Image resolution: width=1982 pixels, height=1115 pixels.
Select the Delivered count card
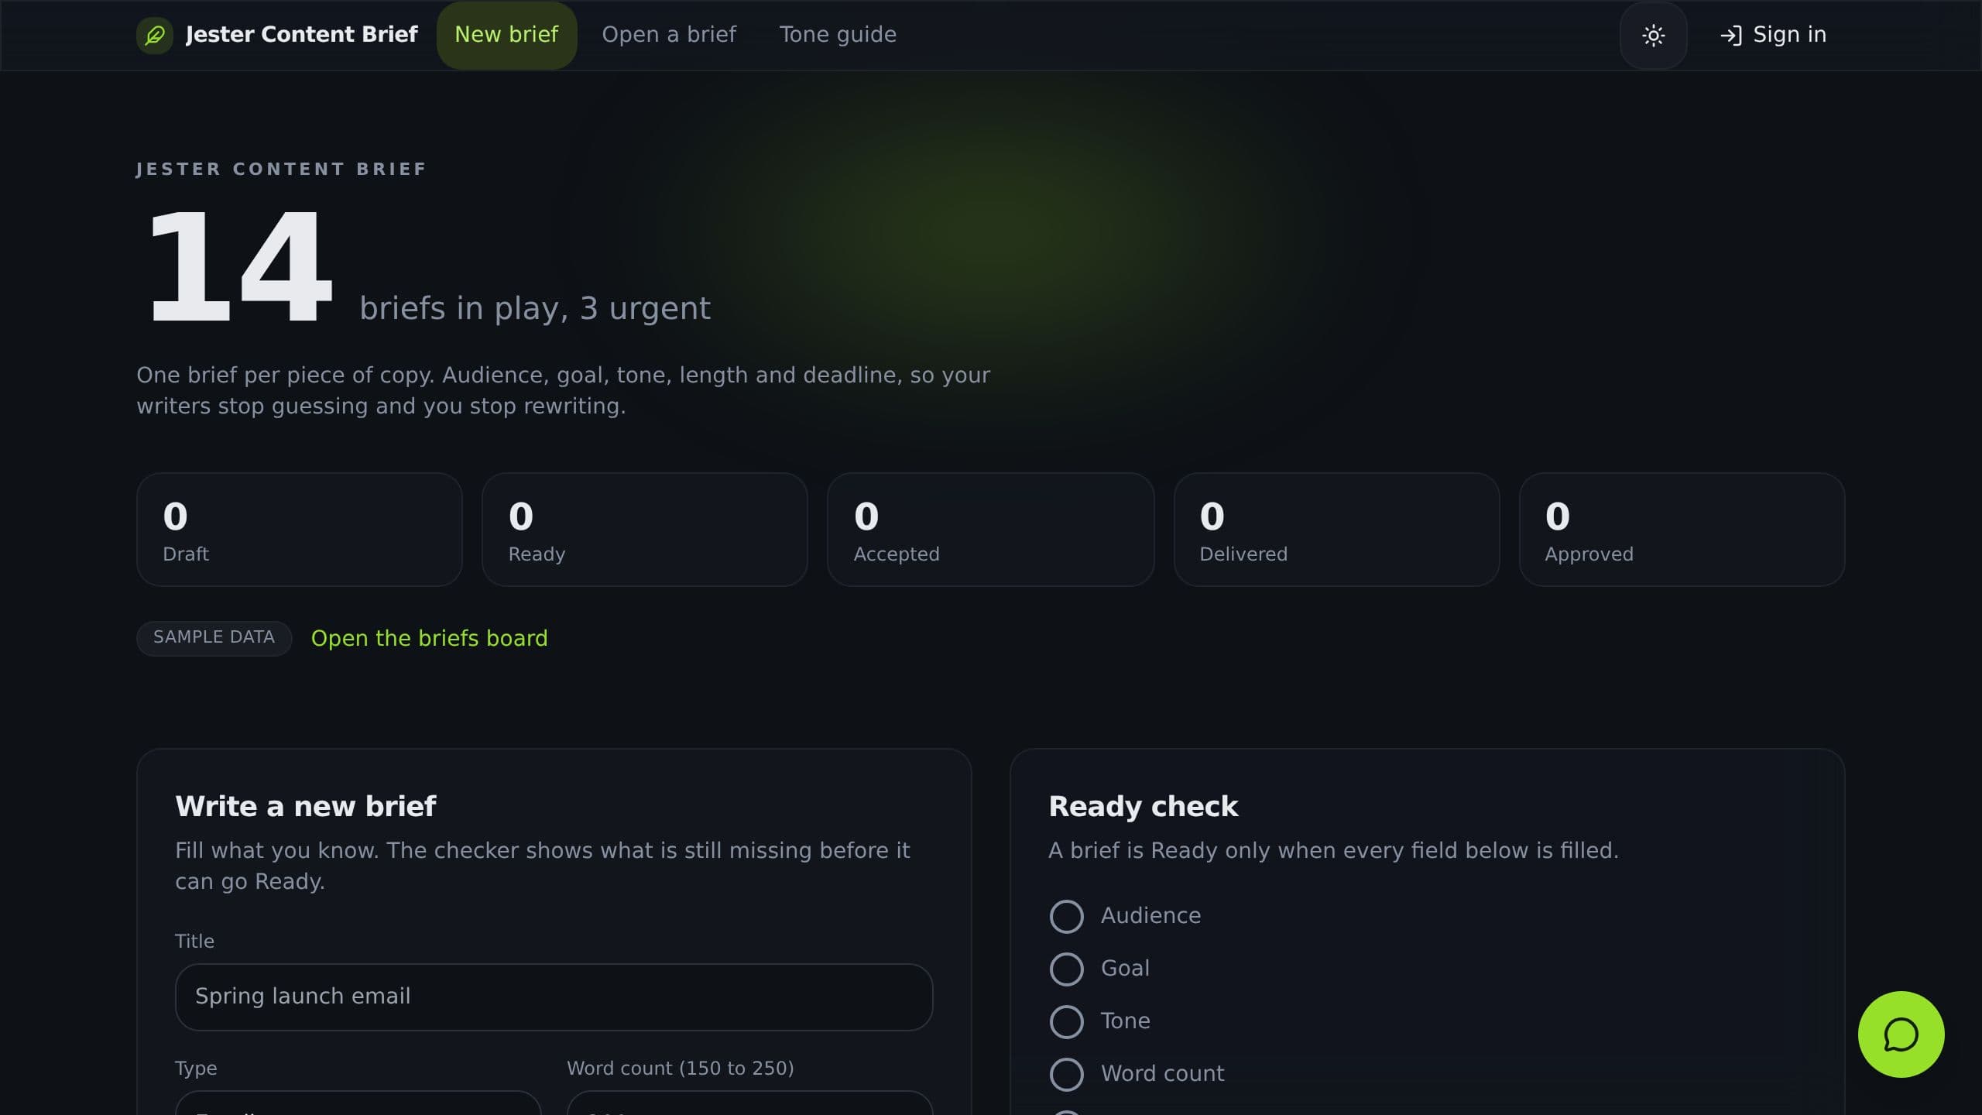point(1336,530)
